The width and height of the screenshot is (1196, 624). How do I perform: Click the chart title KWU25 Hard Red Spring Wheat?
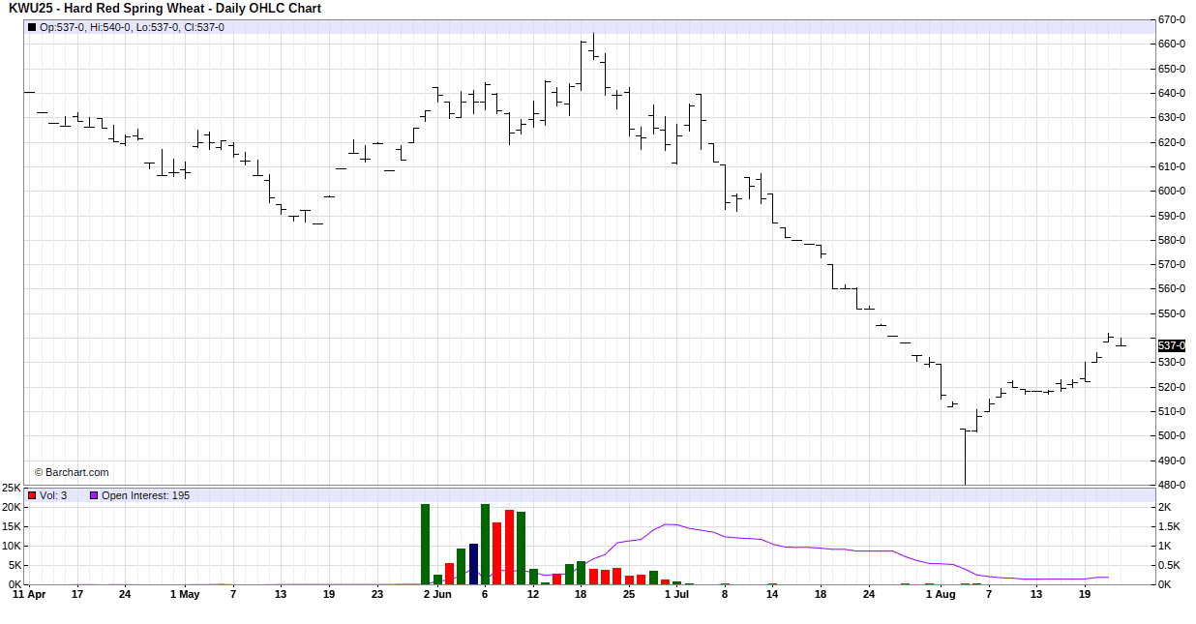point(164,9)
